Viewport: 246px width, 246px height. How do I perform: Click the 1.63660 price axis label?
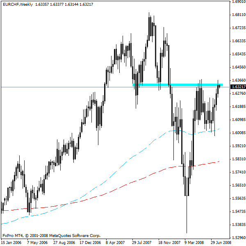point(239,80)
